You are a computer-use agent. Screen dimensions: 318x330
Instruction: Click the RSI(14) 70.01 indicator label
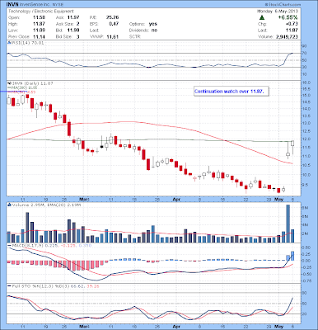point(28,43)
